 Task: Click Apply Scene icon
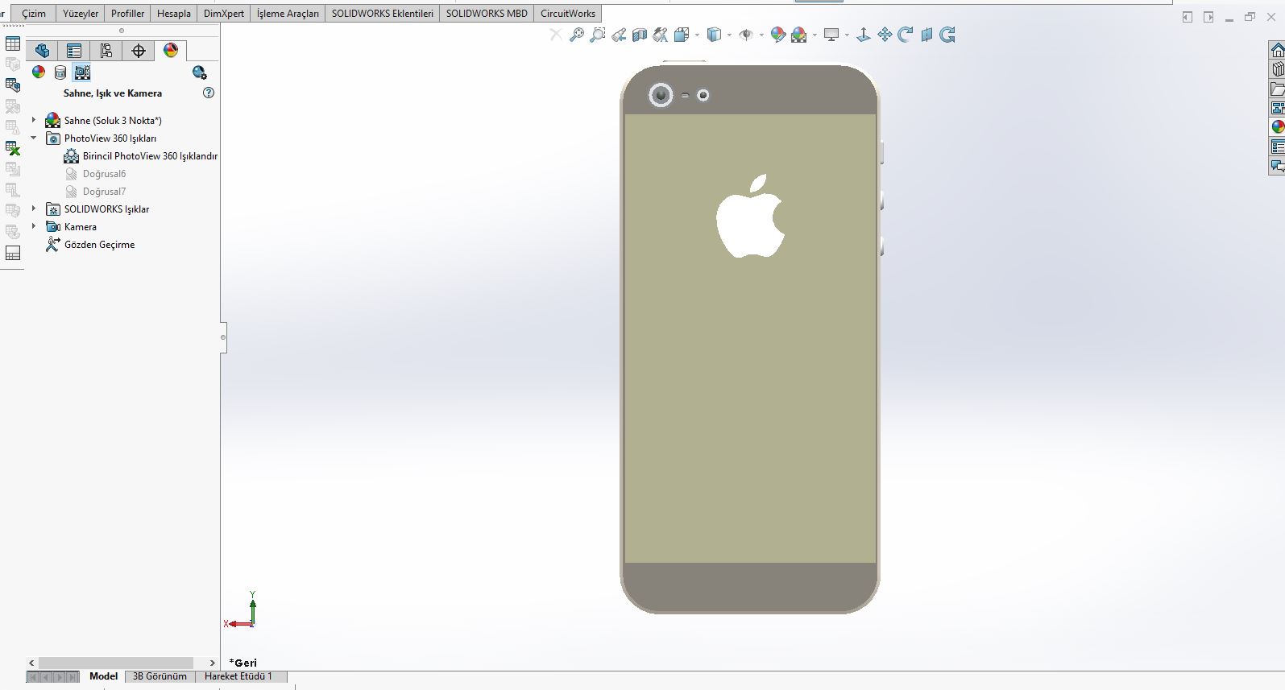[x=798, y=35]
